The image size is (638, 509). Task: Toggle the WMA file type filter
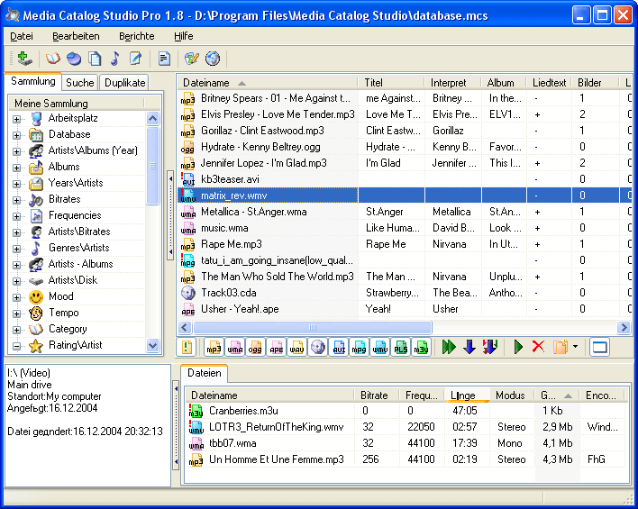click(235, 348)
